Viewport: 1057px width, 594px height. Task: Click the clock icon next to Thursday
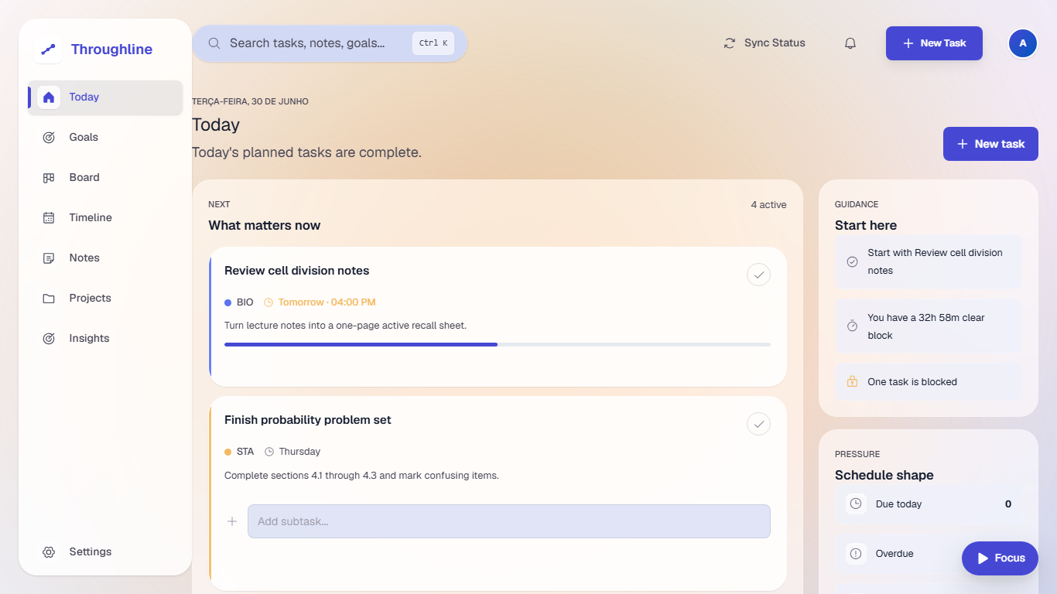(x=269, y=452)
